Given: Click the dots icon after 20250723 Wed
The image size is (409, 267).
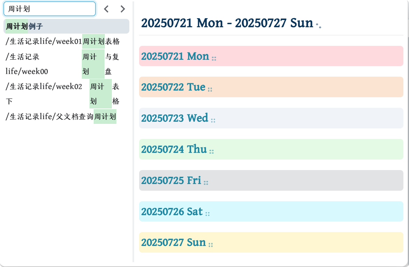Looking at the screenshot, I should point(213,120).
